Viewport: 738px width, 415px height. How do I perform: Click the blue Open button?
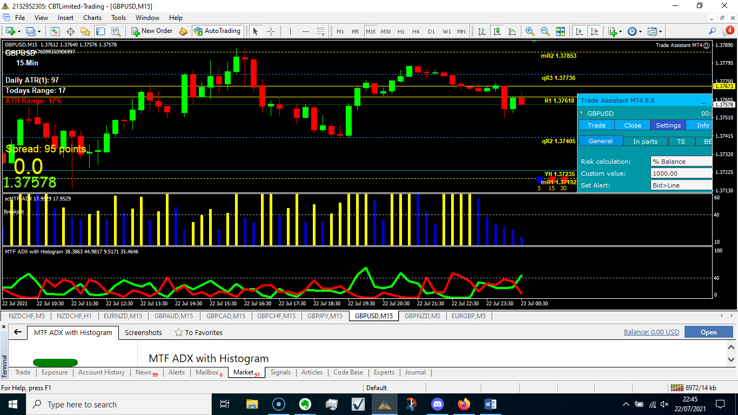[x=708, y=332]
